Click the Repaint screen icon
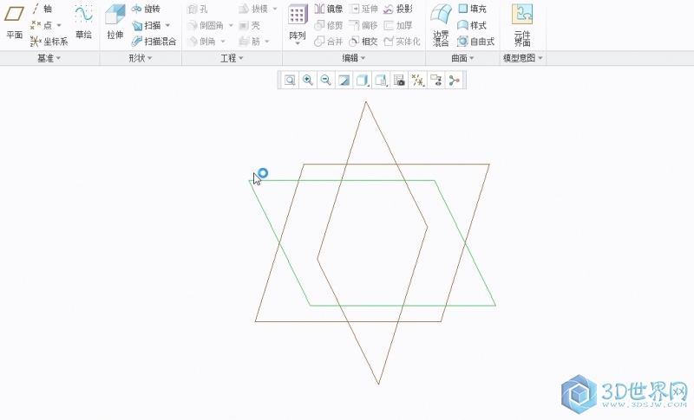The height and width of the screenshot is (420, 694). tap(344, 81)
